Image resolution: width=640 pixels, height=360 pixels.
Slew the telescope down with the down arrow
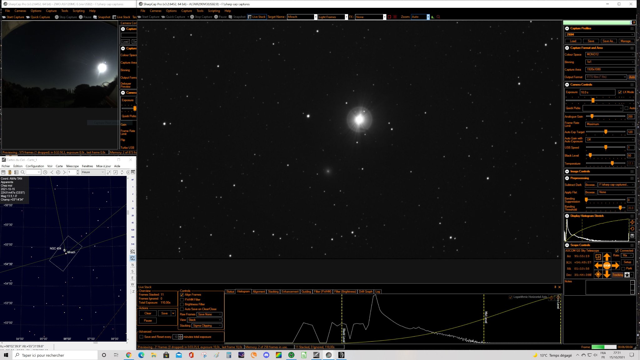607,274
